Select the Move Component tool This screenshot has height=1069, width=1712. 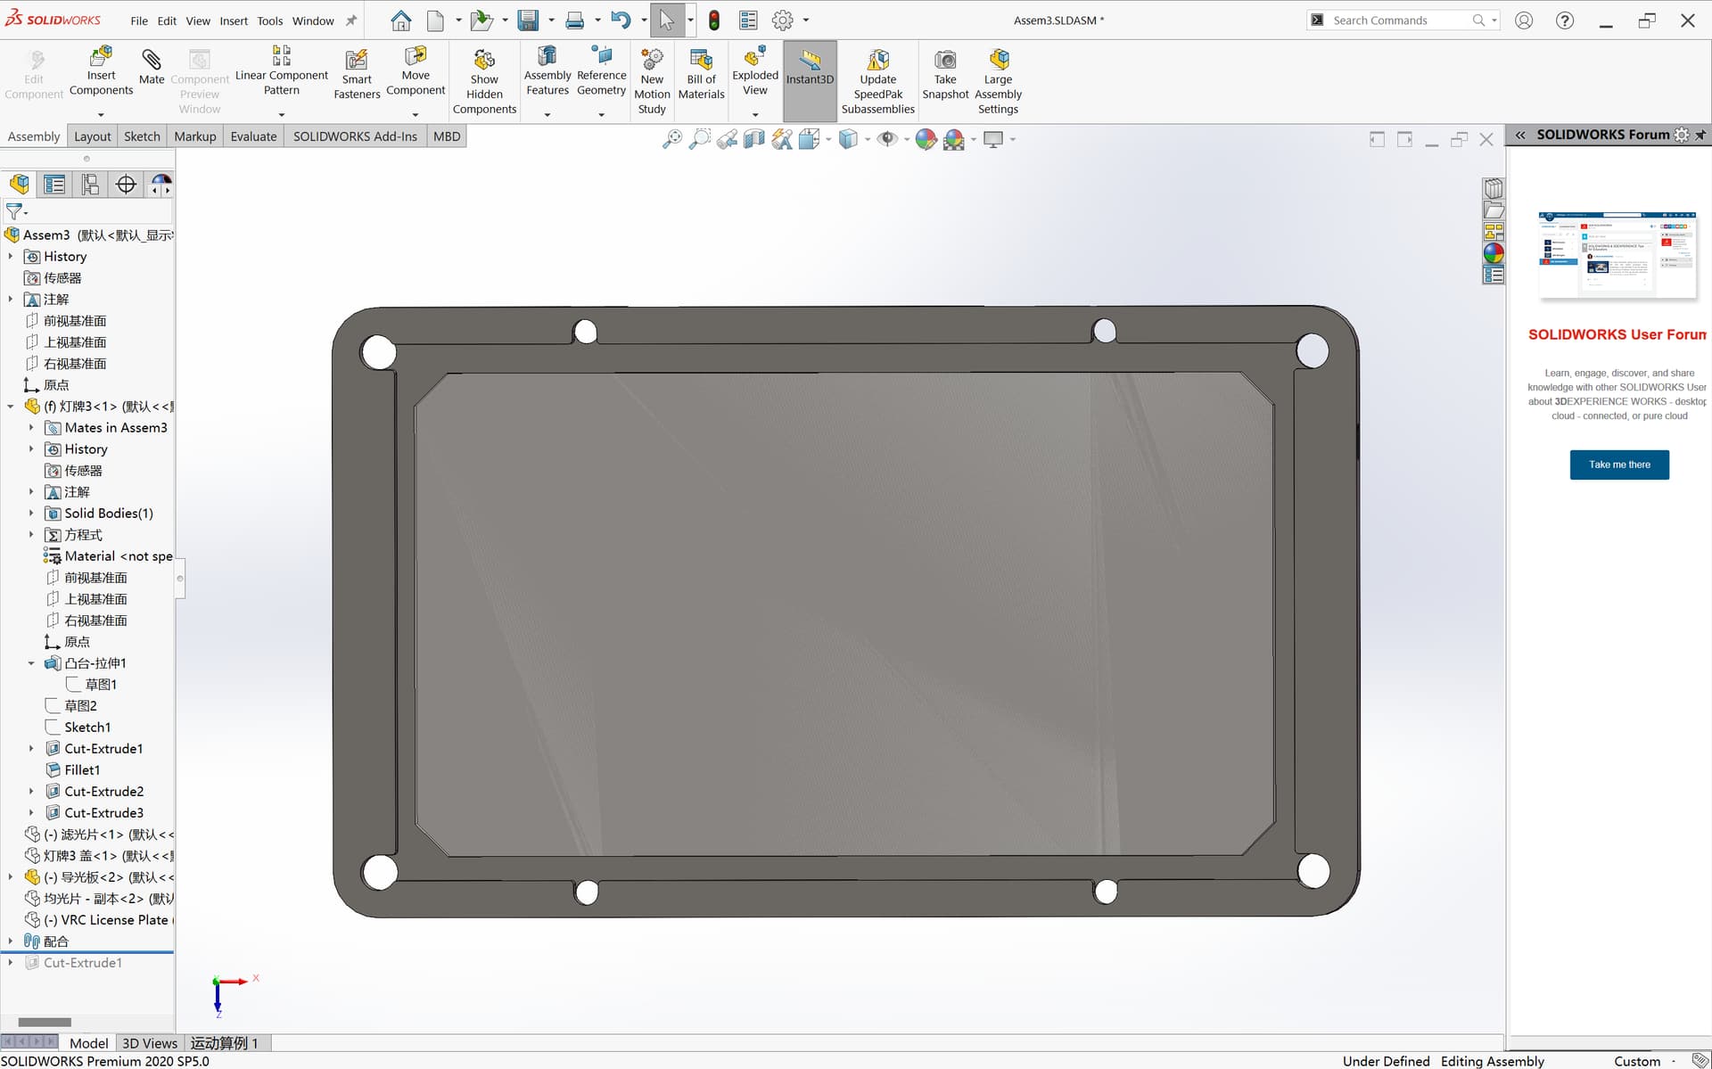point(416,70)
